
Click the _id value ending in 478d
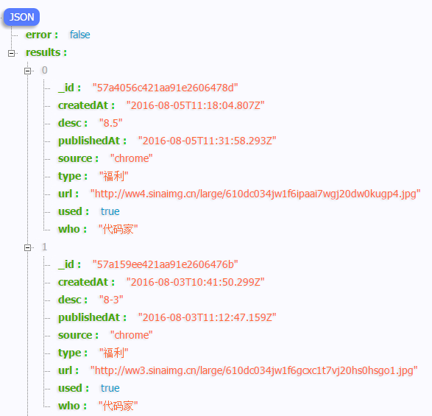click(x=166, y=88)
